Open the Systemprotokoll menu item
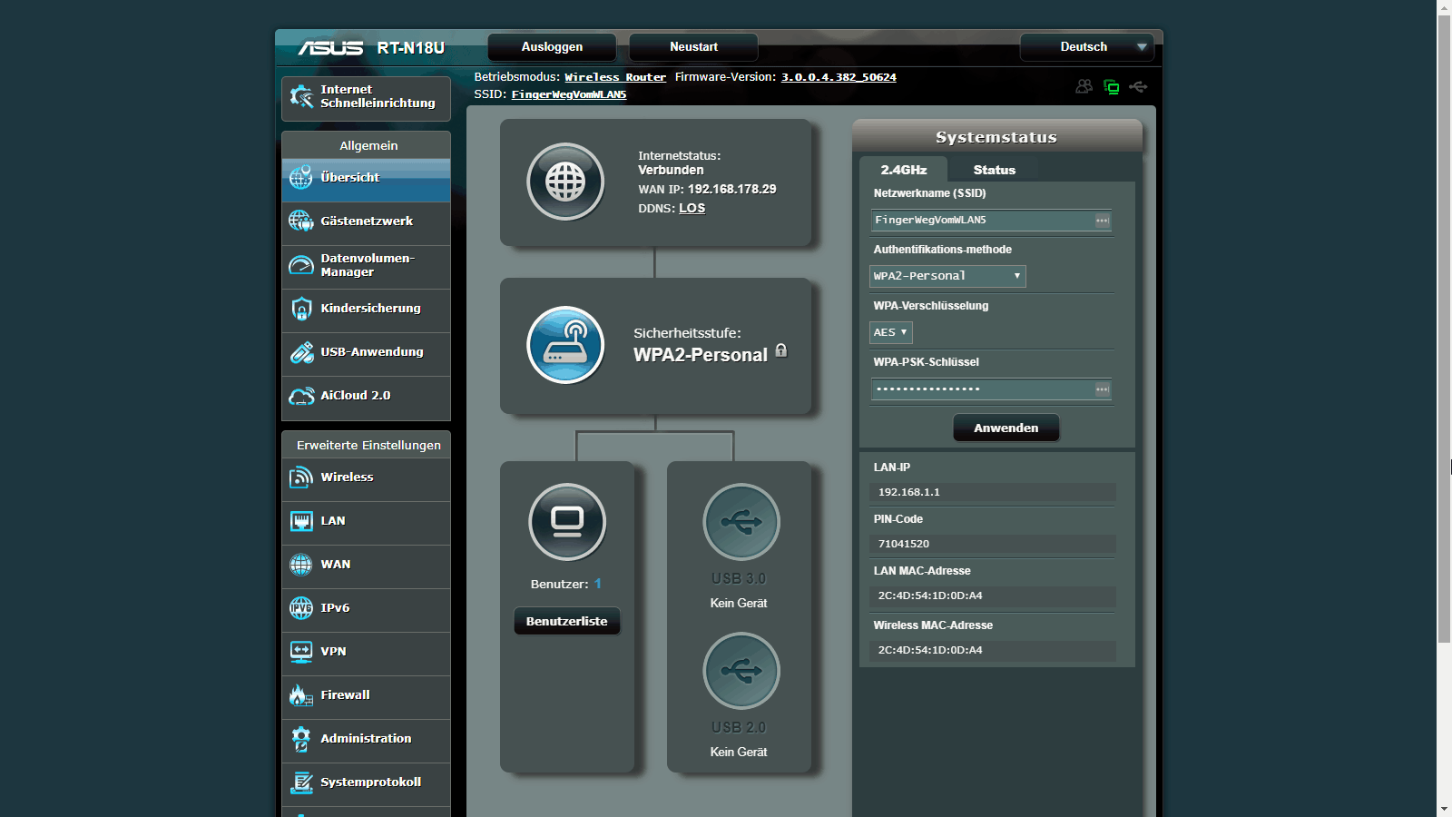The height and width of the screenshot is (817, 1452). [366, 784]
